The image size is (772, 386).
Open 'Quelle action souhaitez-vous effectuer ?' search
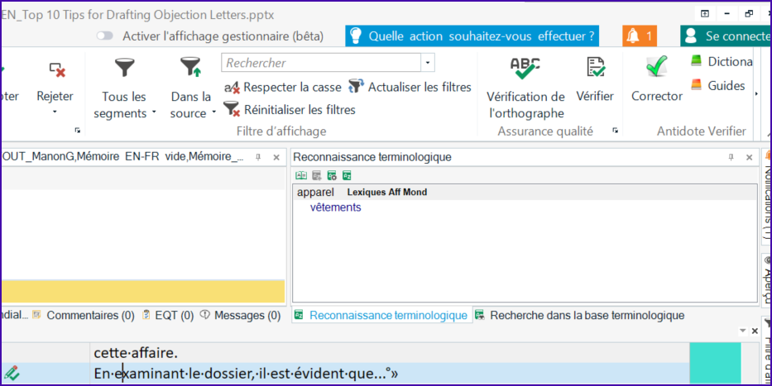(x=472, y=36)
